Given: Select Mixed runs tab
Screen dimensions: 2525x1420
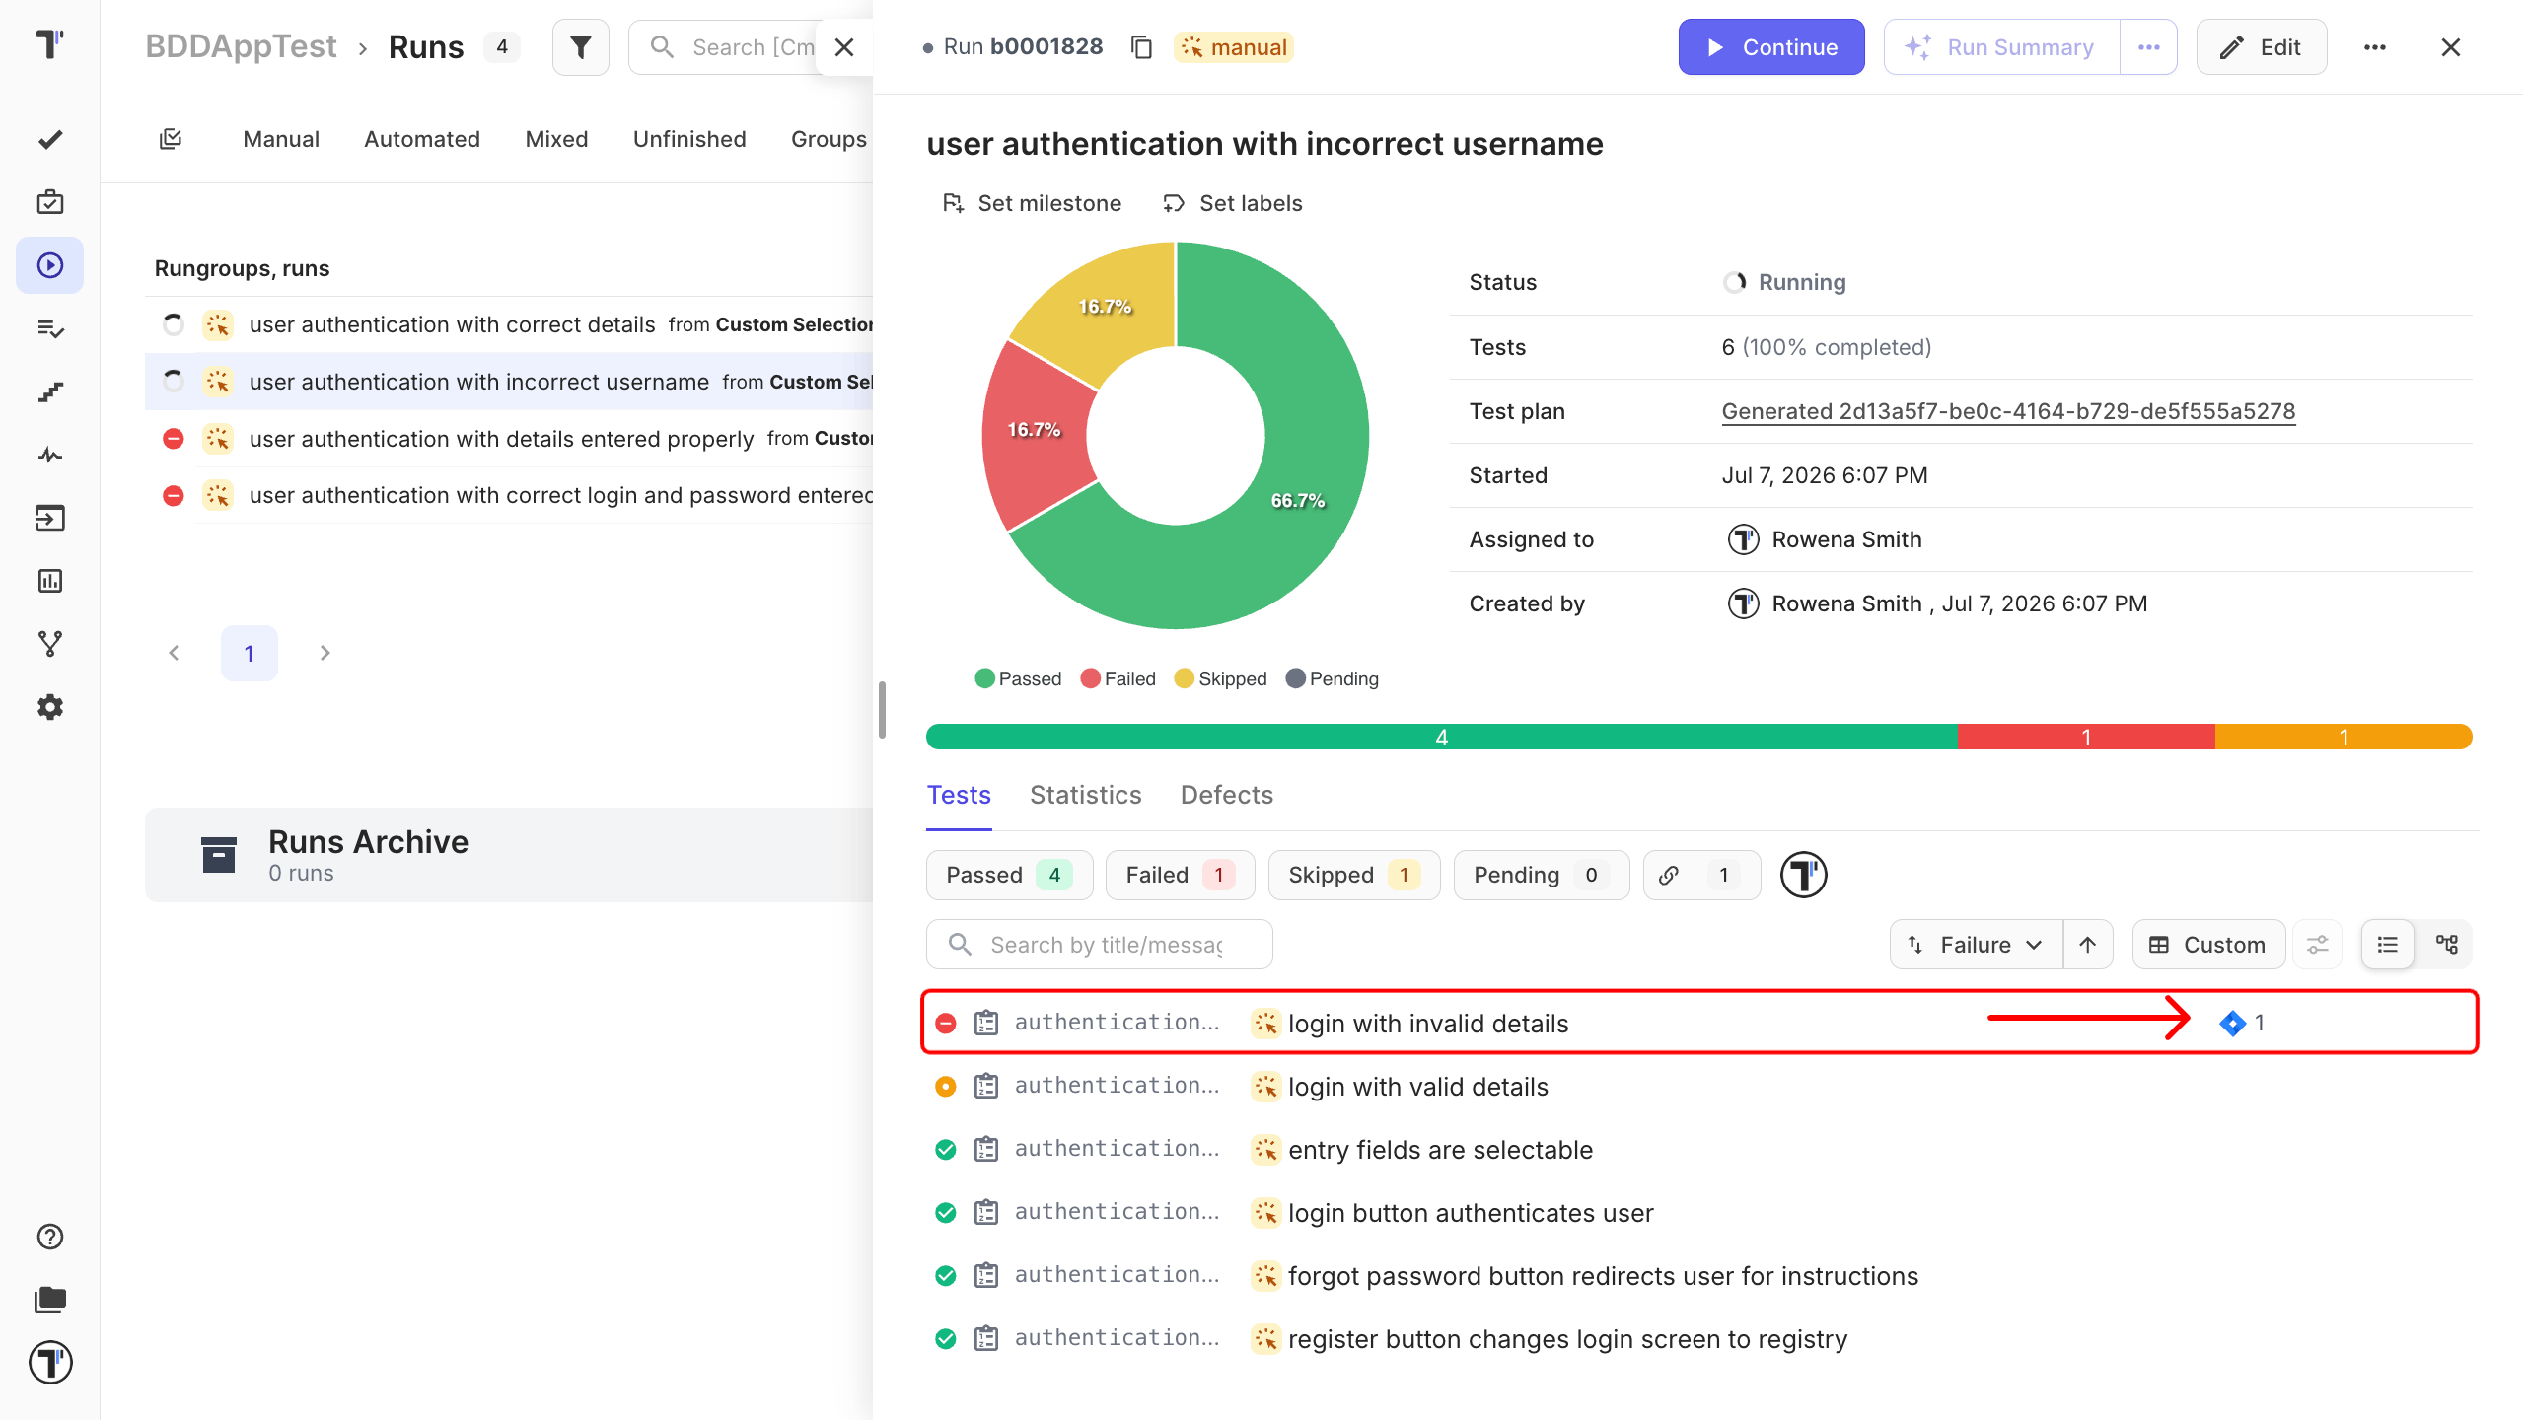Looking at the screenshot, I should tap(556, 139).
